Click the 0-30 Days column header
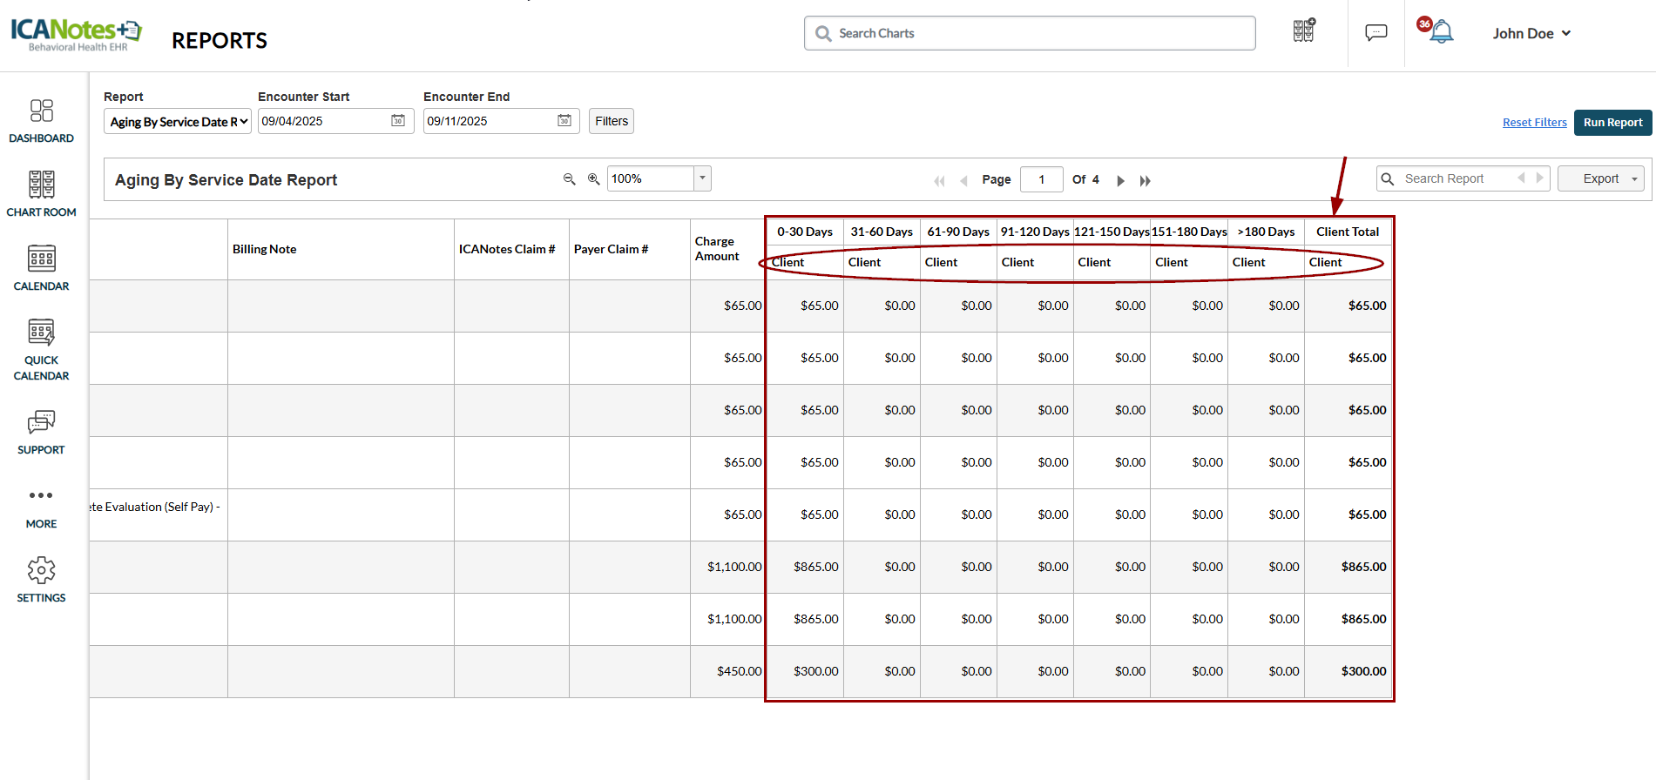The image size is (1656, 780). pos(805,232)
